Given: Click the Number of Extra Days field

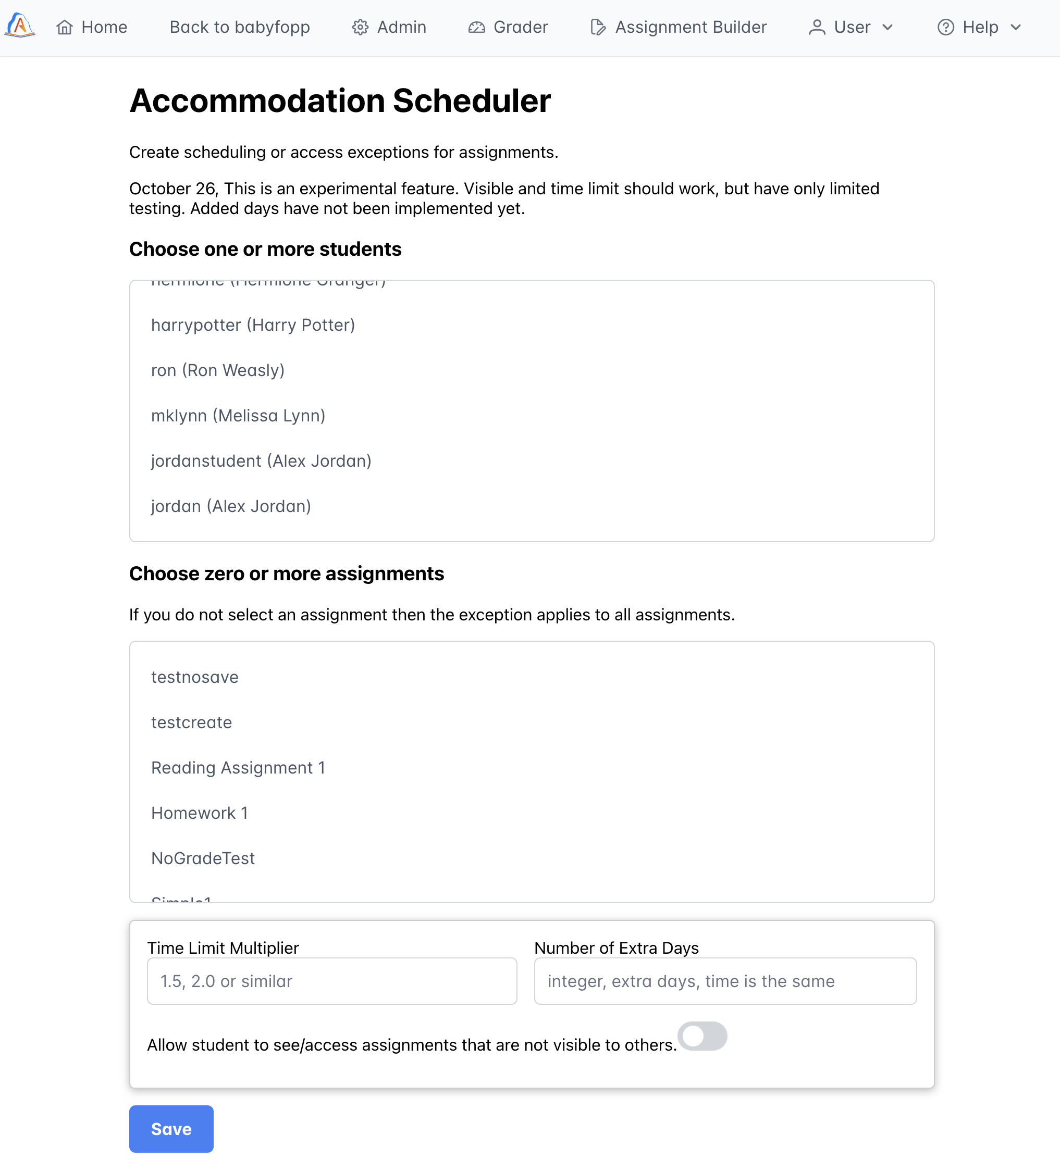Looking at the screenshot, I should [x=725, y=981].
